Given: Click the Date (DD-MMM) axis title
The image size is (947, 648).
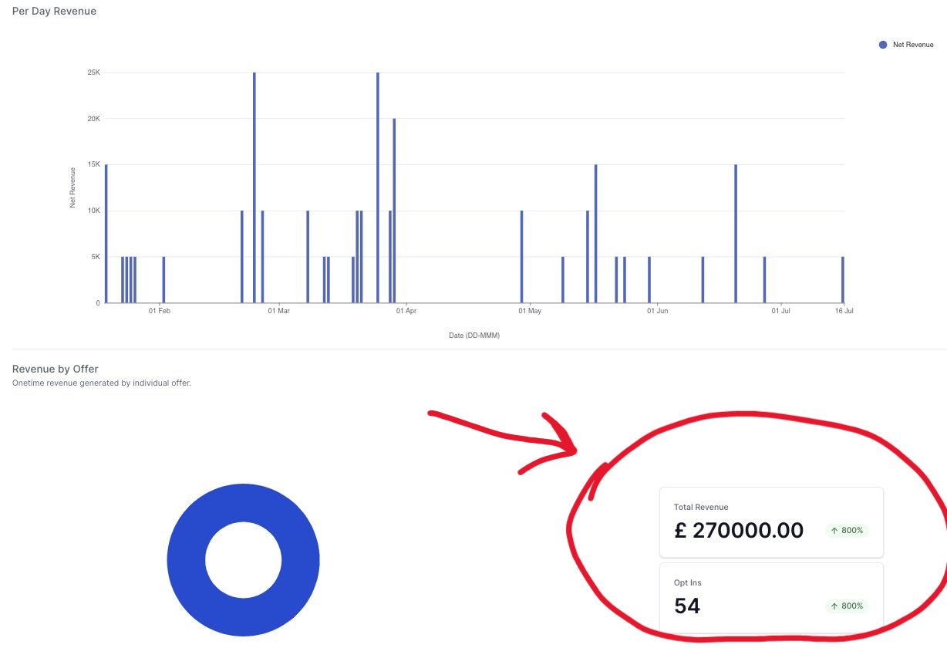Looking at the screenshot, I should click(x=474, y=336).
